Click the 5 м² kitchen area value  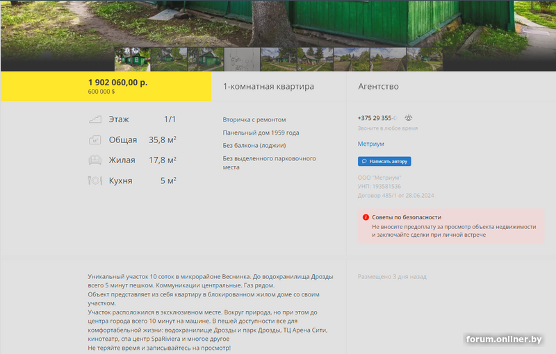[x=168, y=180]
